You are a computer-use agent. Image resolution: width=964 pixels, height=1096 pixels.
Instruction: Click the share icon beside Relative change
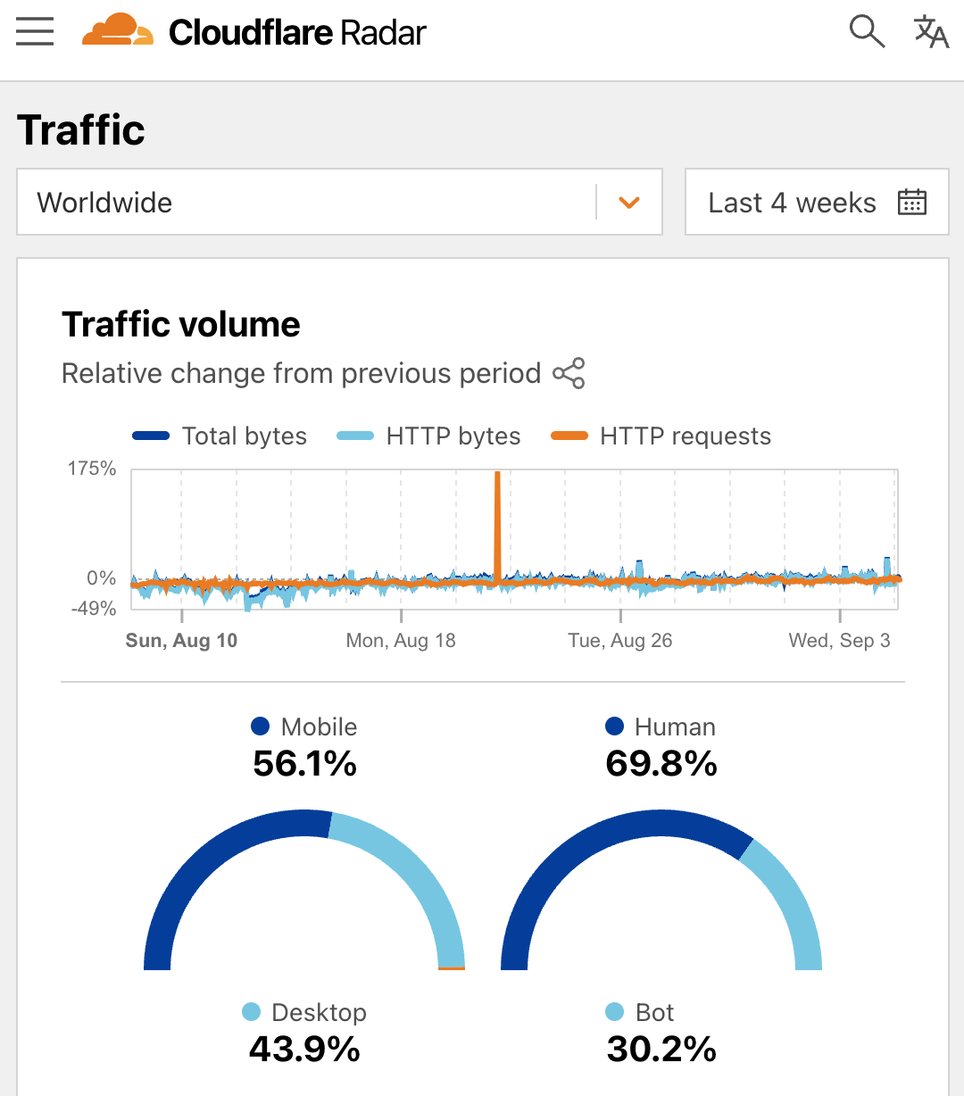pyautogui.click(x=569, y=373)
